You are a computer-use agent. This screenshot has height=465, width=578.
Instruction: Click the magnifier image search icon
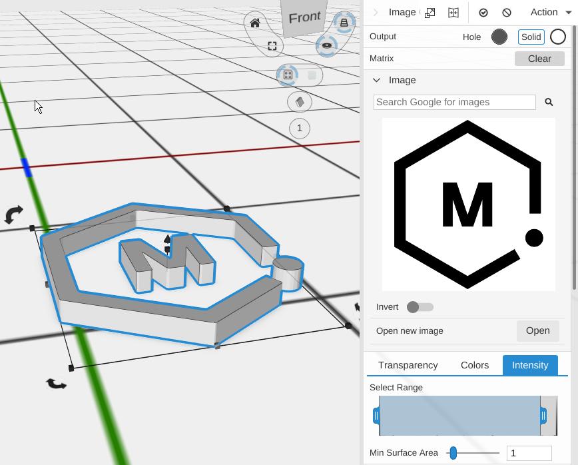point(549,102)
